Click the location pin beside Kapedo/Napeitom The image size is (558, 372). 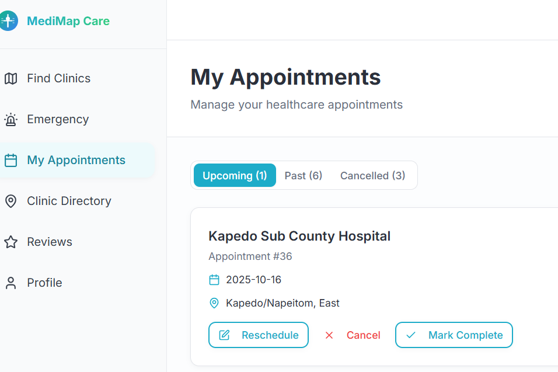(214, 303)
